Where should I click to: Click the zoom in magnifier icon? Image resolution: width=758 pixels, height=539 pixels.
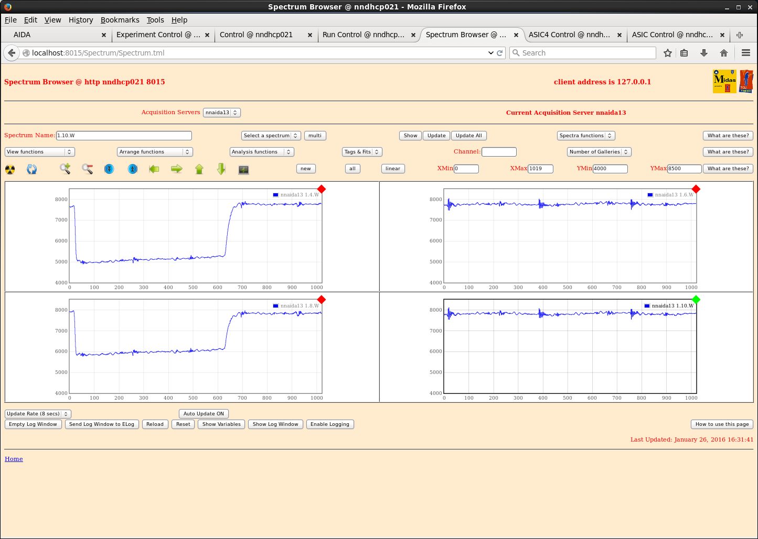tap(65, 169)
